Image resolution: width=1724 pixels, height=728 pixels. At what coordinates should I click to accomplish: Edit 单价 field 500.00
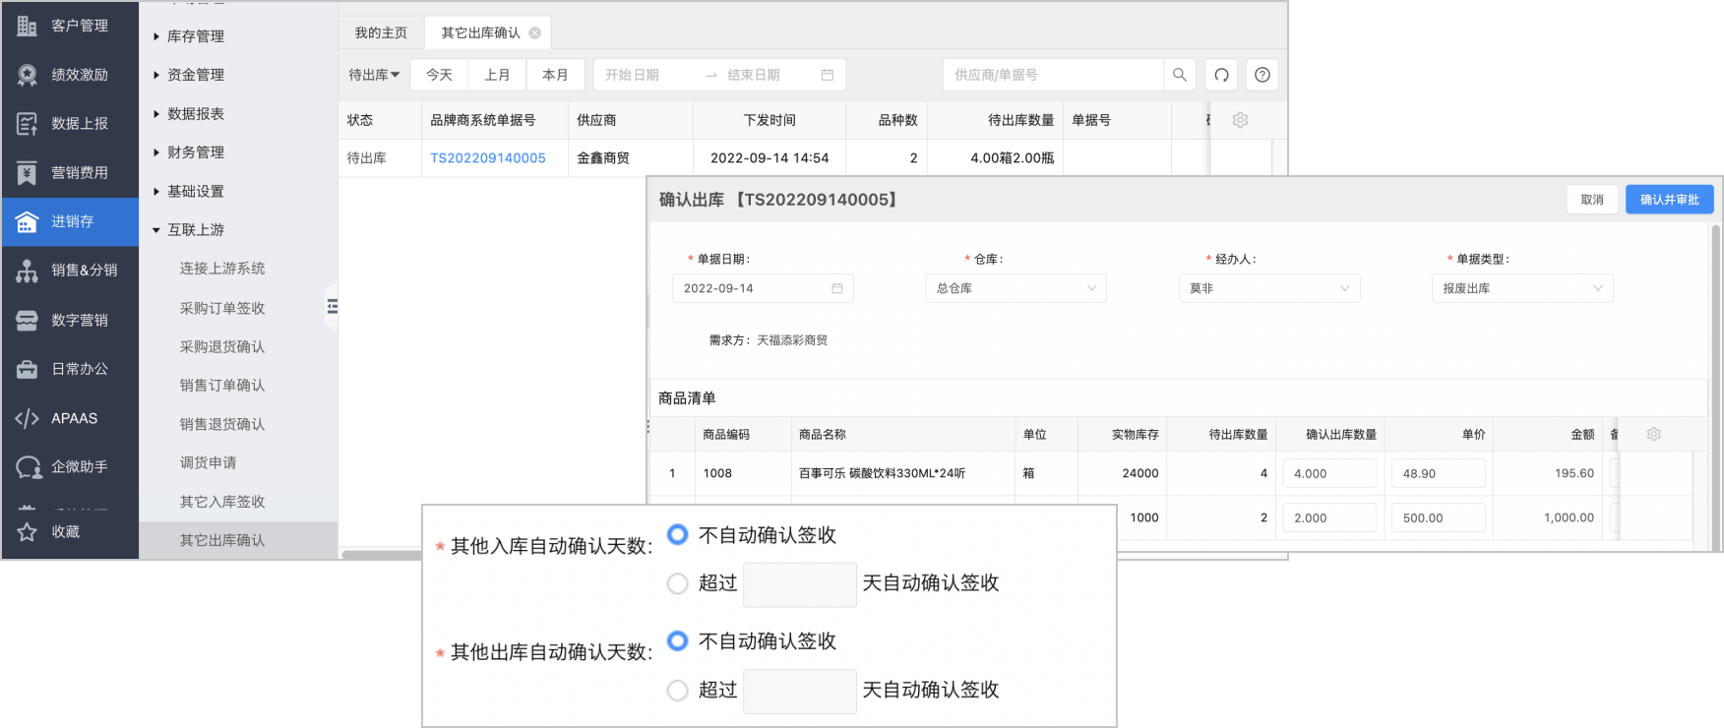[1439, 517]
